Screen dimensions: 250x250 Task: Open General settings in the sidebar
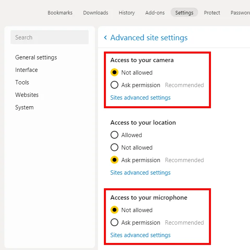click(x=36, y=57)
